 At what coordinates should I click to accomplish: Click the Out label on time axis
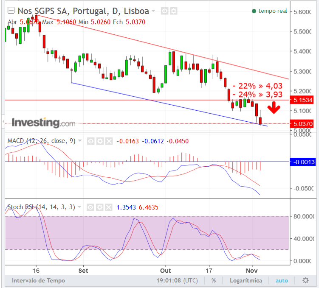pyautogui.click(x=166, y=271)
